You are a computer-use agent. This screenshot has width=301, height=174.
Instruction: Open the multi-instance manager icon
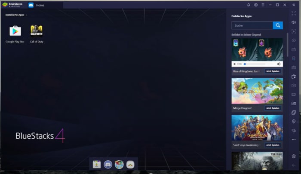[294, 113]
